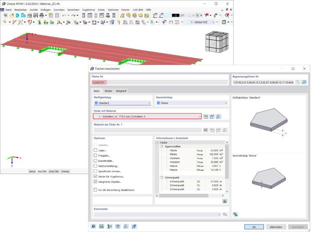Viewport: 311px width, 233px height.
Task: Click the info export icon below the Informationen table
Action: coord(225,201)
